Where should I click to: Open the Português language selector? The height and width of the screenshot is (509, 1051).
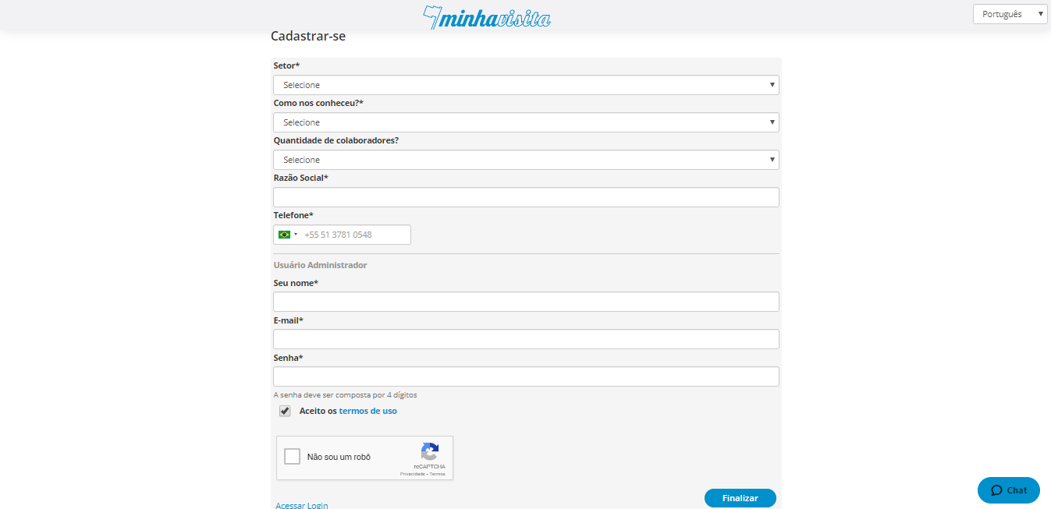(1009, 14)
